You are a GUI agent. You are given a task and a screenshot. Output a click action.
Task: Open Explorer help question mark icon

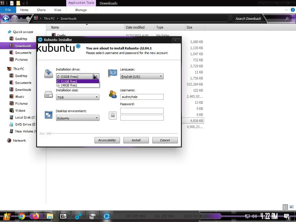pyautogui.click(x=293, y=10)
